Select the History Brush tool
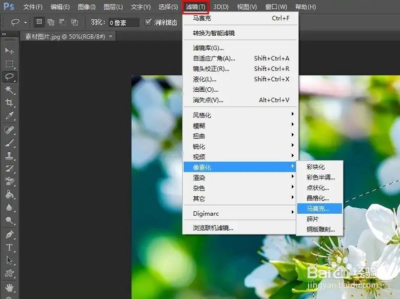 pyautogui.click(x=9, y=169)
